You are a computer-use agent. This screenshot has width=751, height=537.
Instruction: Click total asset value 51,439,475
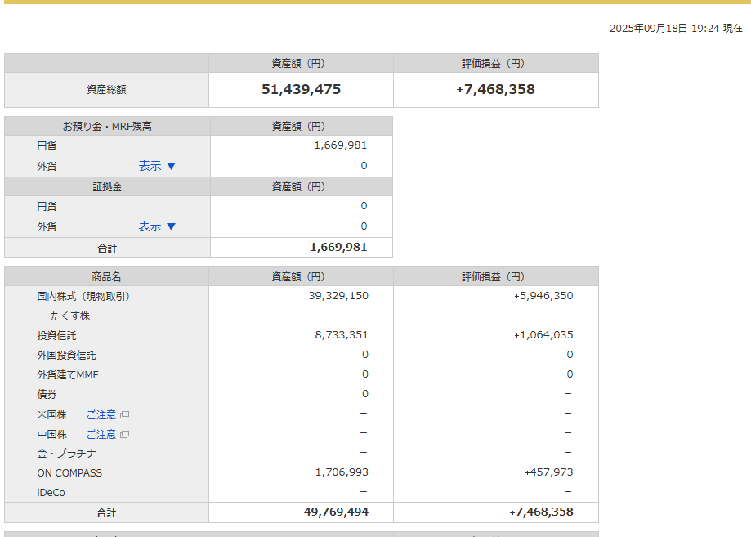pos(302,90)
